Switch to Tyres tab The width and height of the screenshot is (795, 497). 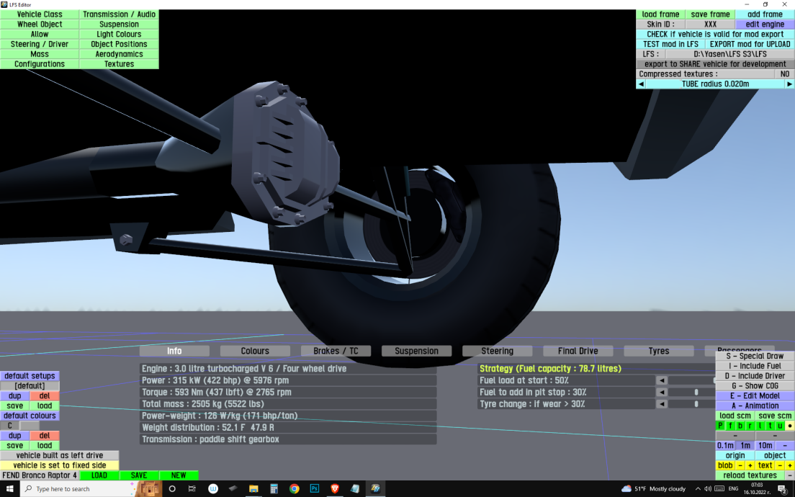tap(659, 351)
